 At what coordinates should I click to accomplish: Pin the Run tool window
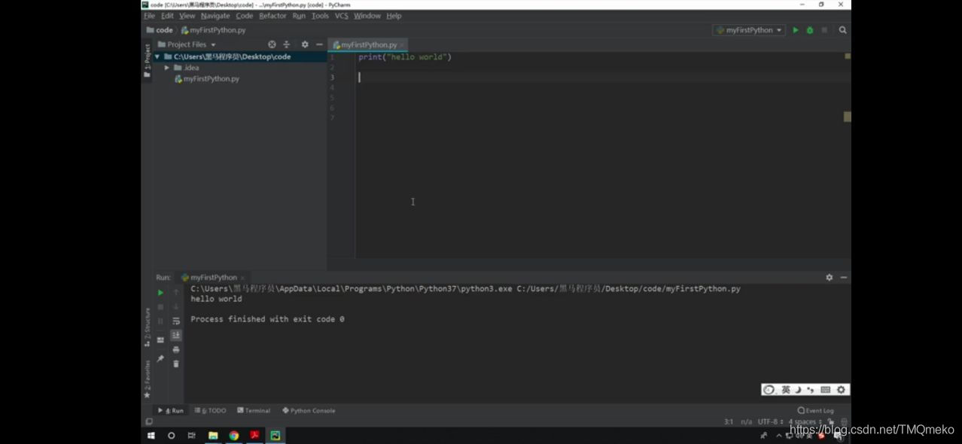point(160,360)
